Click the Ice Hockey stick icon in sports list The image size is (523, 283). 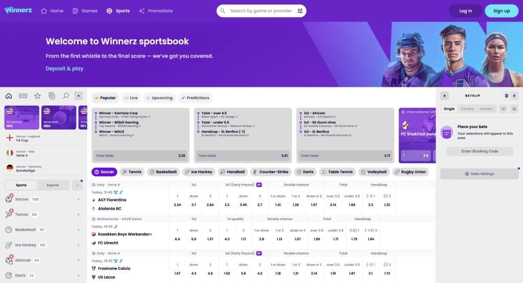(x=9, y=245)
